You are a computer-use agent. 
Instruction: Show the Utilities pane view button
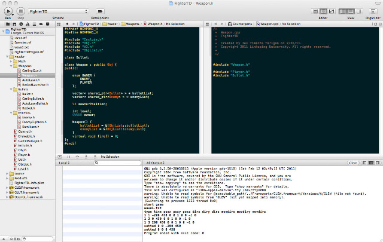[359, 11]
